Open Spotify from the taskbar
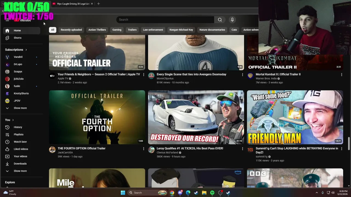This screenshot has width=351, height=197. (x=212, y=193)
